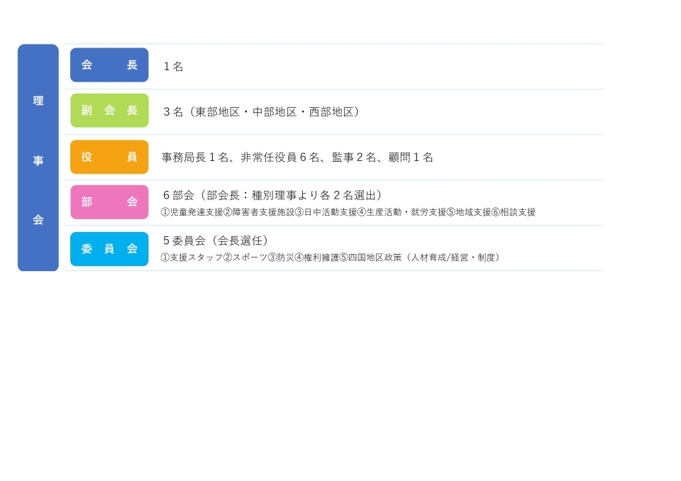The height and width of the screenshot is (481, 681).
Task: Click the blue 会長 label box
Action: coord(109,65)
